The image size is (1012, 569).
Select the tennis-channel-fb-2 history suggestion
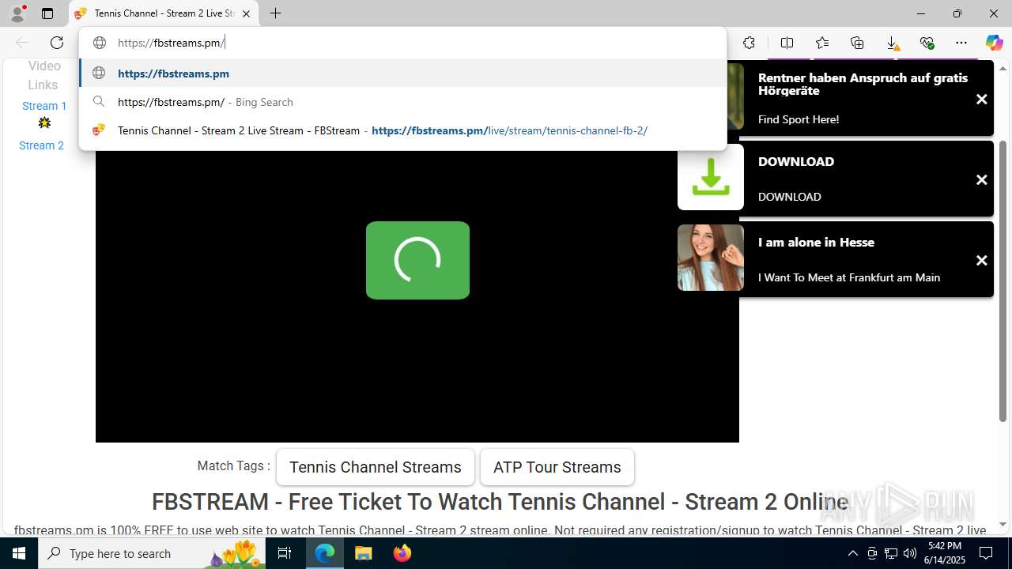402,130
